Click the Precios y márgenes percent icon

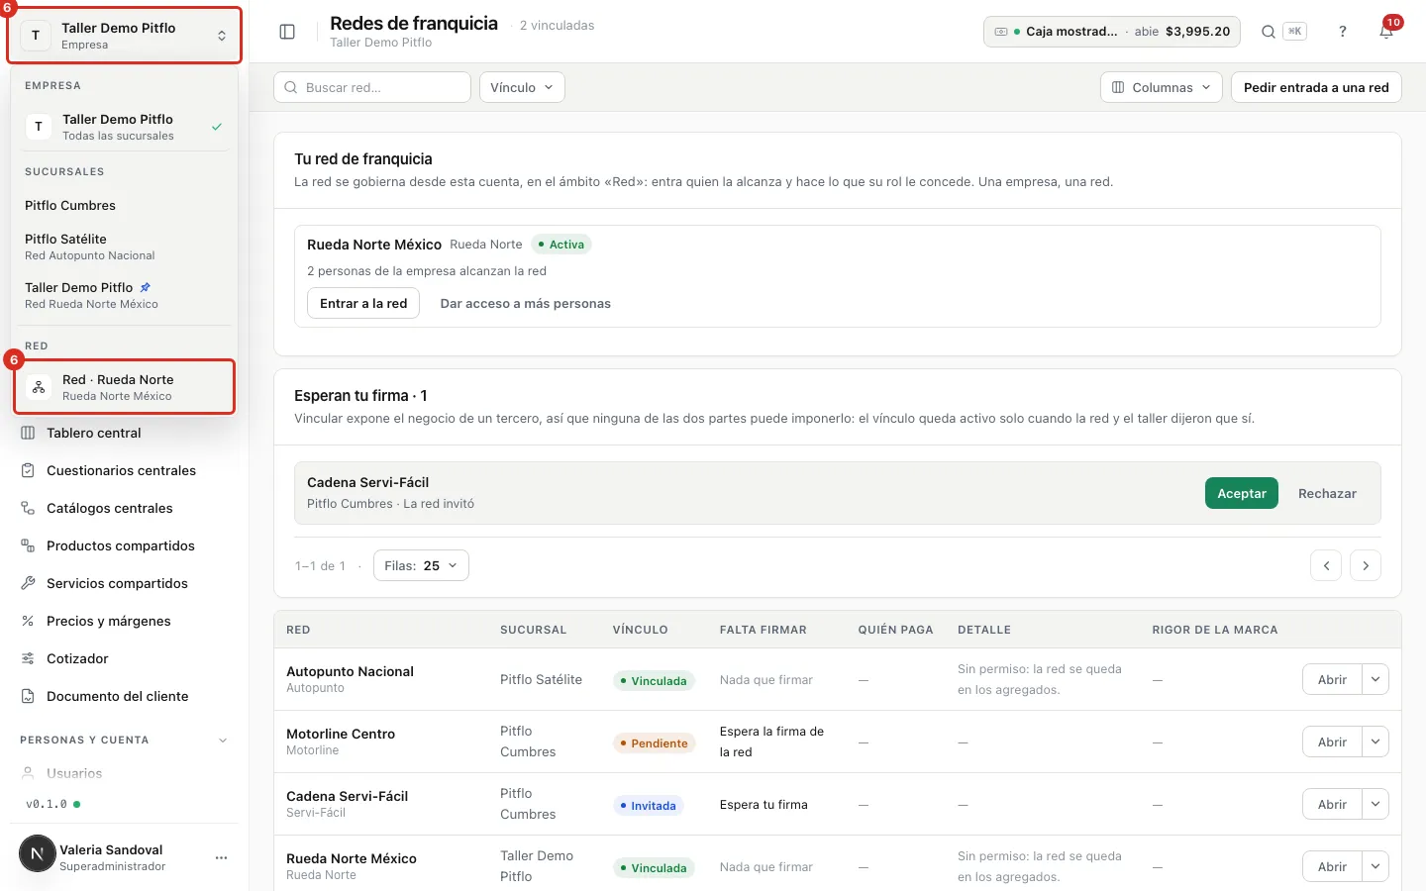(x=28, y=621)
